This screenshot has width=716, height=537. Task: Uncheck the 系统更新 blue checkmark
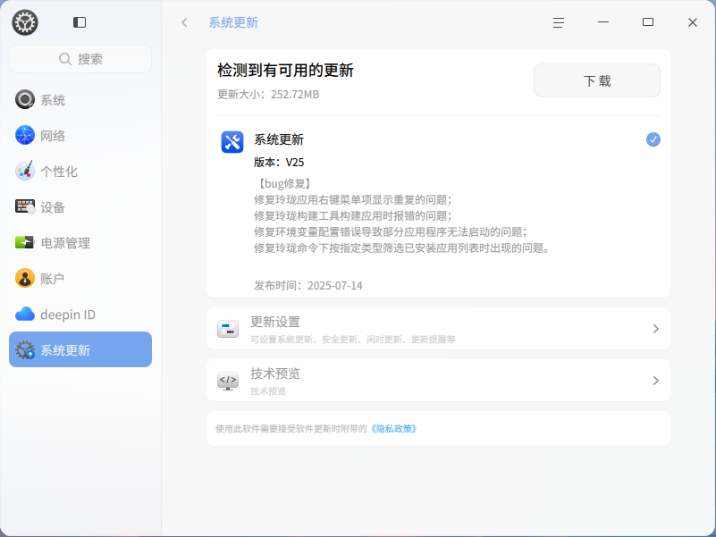653,139
